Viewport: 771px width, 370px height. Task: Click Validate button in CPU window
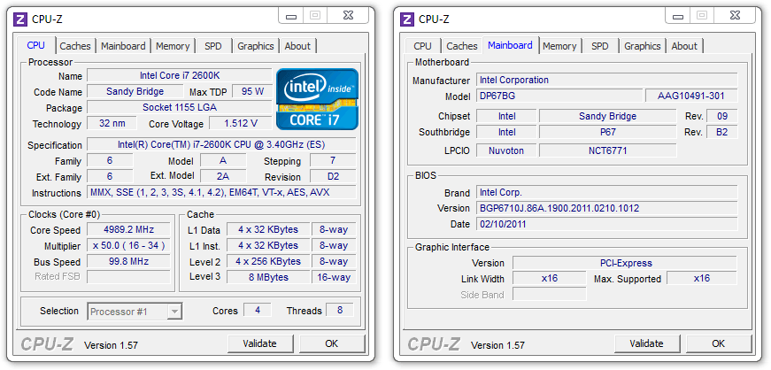click(260, 343)
